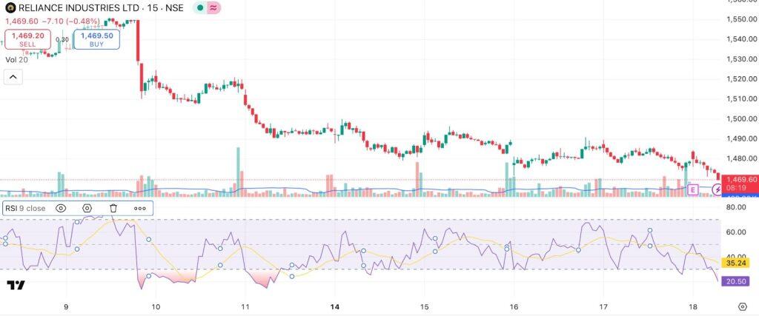Viewport: 759px width, 316px height.
Task: Click date 9 on the time axis
Action: pyautogui.click(x=66, y=307)
